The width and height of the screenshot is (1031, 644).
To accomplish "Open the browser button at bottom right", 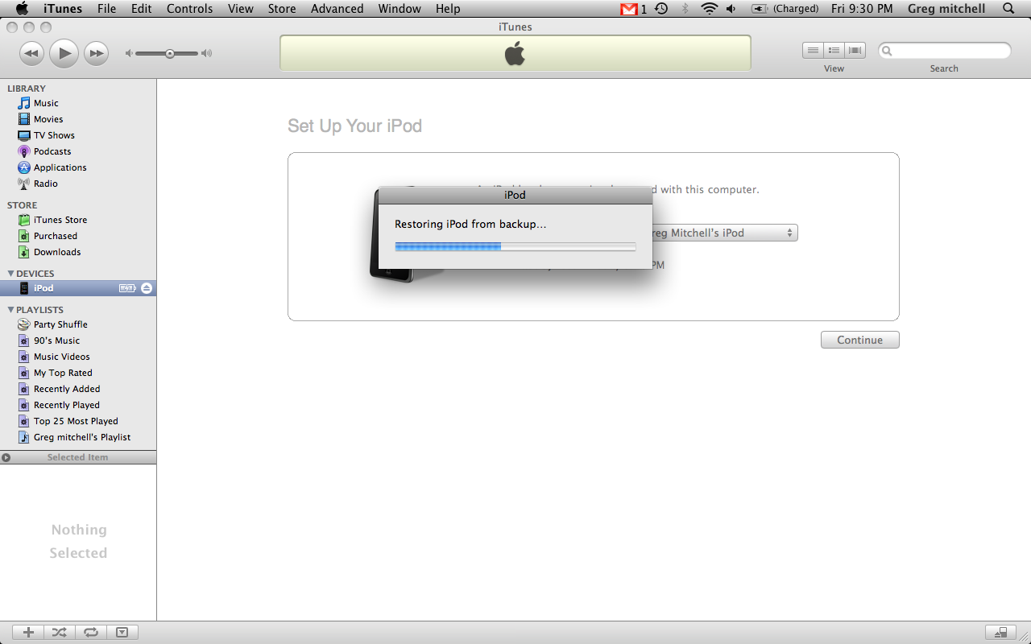I will pos(1000,633).
